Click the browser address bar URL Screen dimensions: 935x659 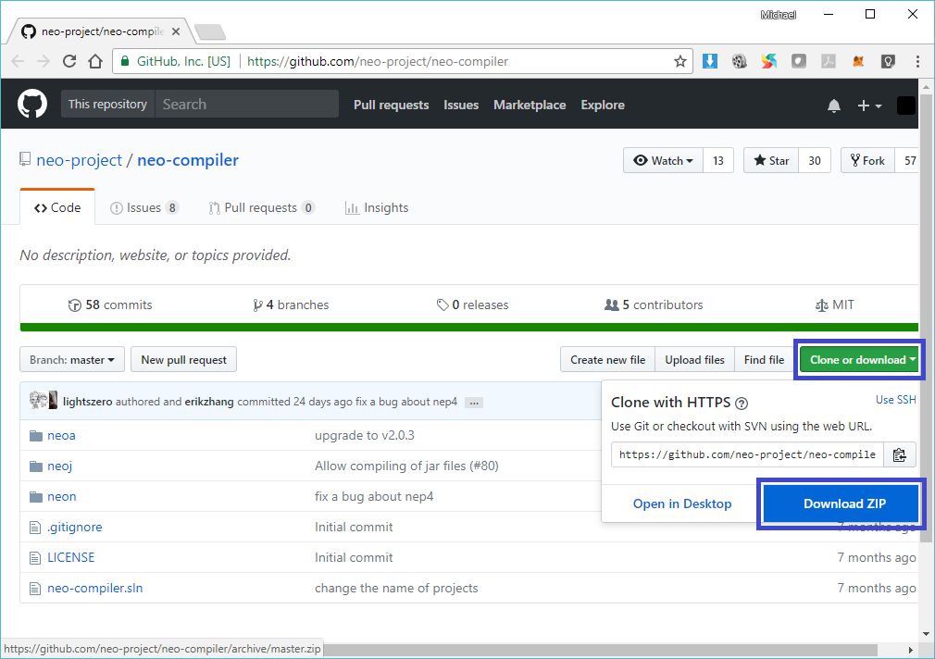coord(378,61)
